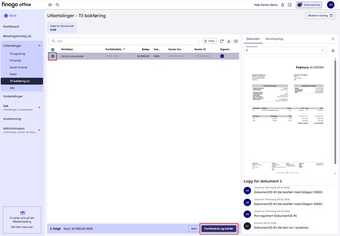Expand the Søk sidebar section
Screen dimensions: 340x236
pos(39,108)
